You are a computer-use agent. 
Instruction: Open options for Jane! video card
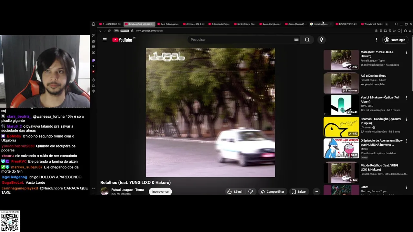pyautogui.click(x=407, y=187)
